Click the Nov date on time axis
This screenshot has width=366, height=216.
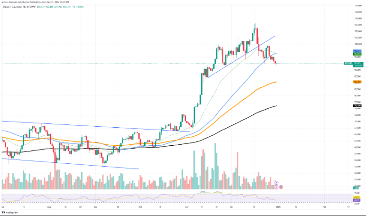point(186,207)
